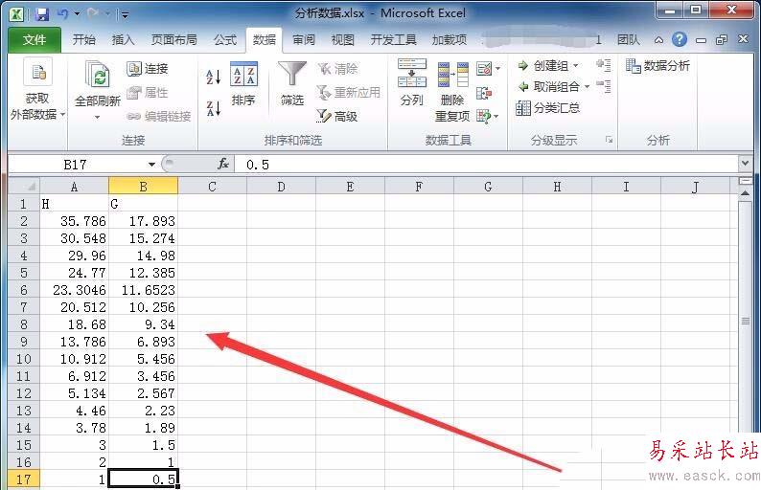Expand the formula bar chevron
The image size is (761, 490).
tap(746, 164)
